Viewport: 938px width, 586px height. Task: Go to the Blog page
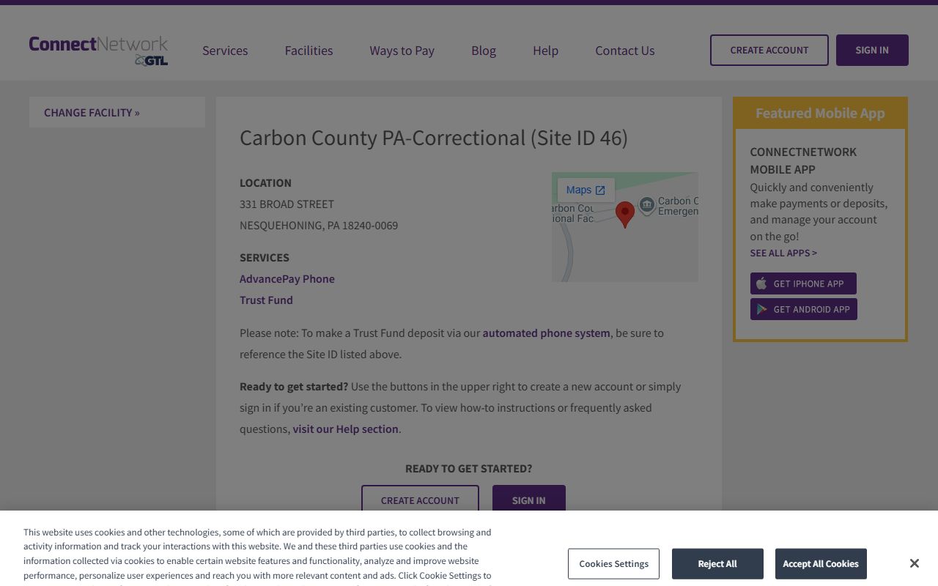[484, 51]
